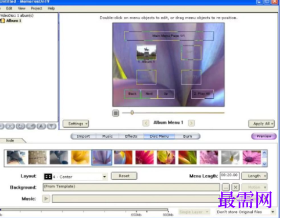Open the Apply All dropdown
Screen dimensions: 283x218
coord(261,124)
